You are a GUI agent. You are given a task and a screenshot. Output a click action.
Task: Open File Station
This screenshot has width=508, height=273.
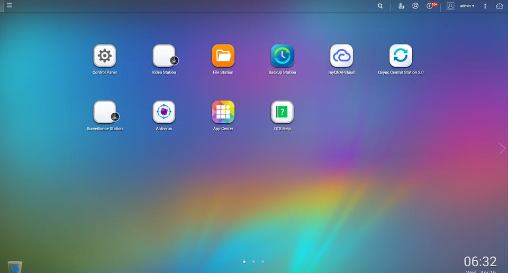point(223,56)
